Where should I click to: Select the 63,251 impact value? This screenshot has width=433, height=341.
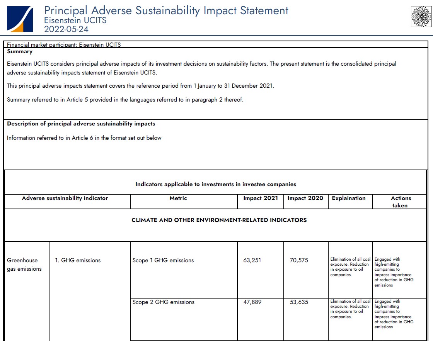coord(252,260)
